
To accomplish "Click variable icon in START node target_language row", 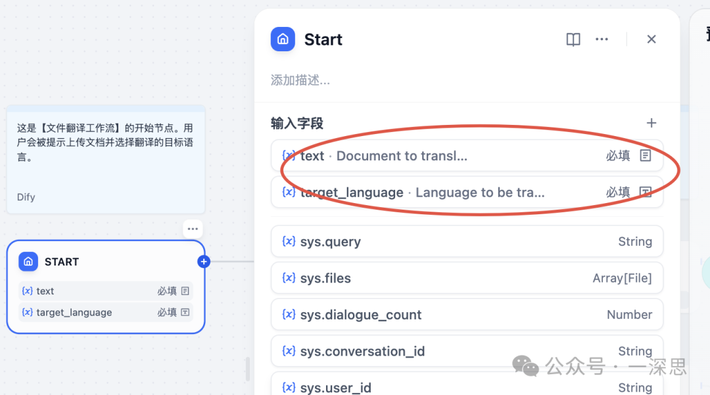I will [28, 312].
